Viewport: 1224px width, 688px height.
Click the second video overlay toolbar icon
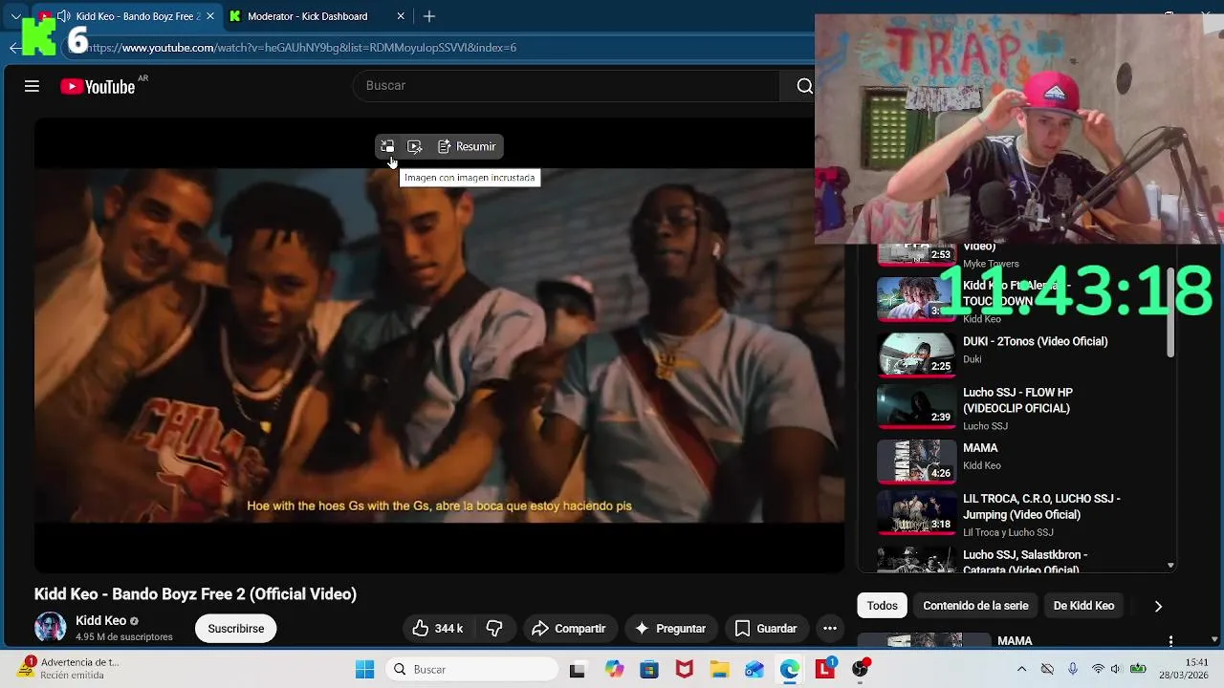[414, 146]
